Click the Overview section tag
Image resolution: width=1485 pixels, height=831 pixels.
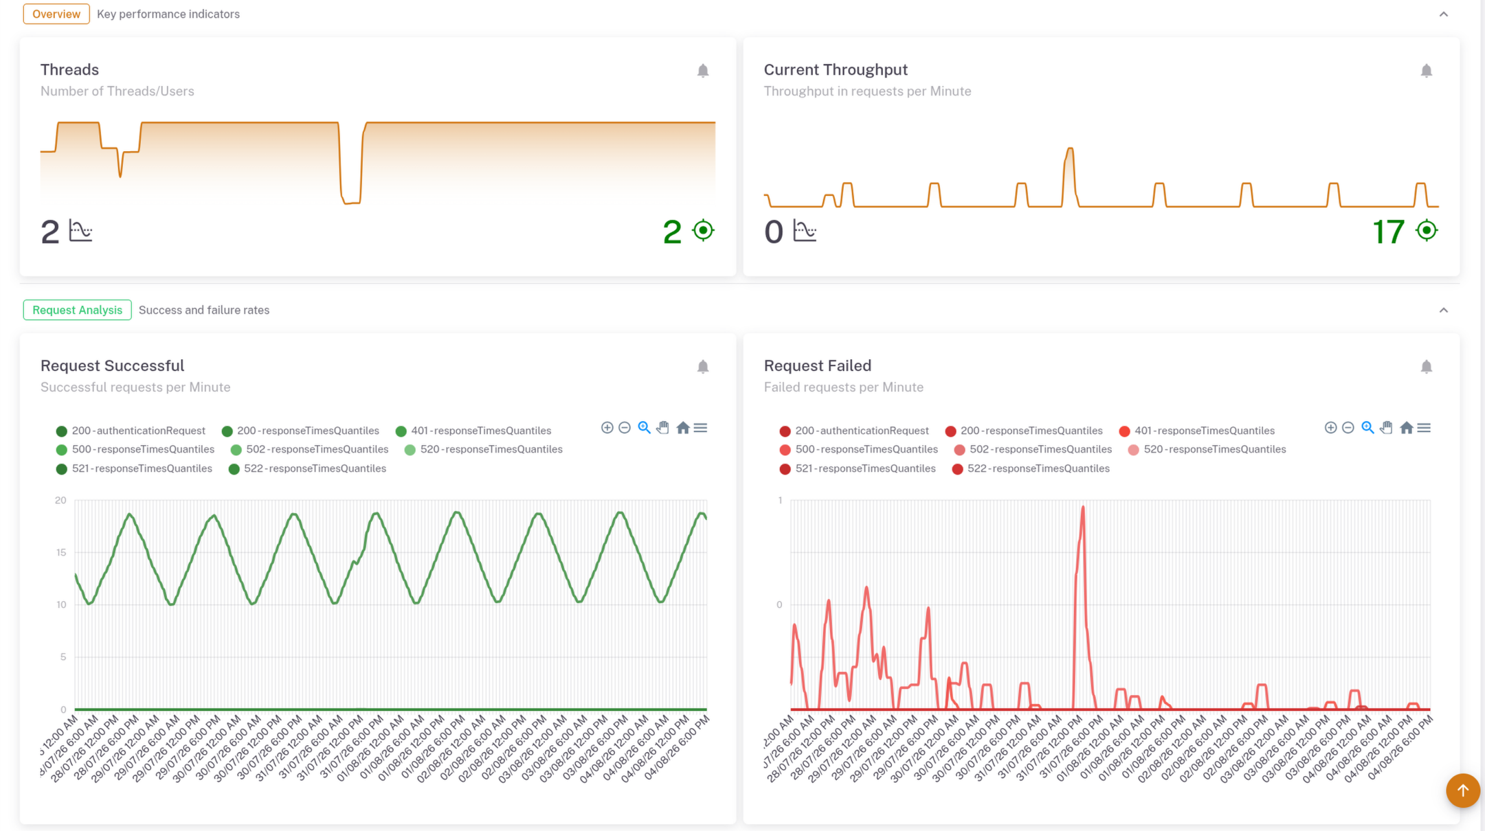point(56,14)
